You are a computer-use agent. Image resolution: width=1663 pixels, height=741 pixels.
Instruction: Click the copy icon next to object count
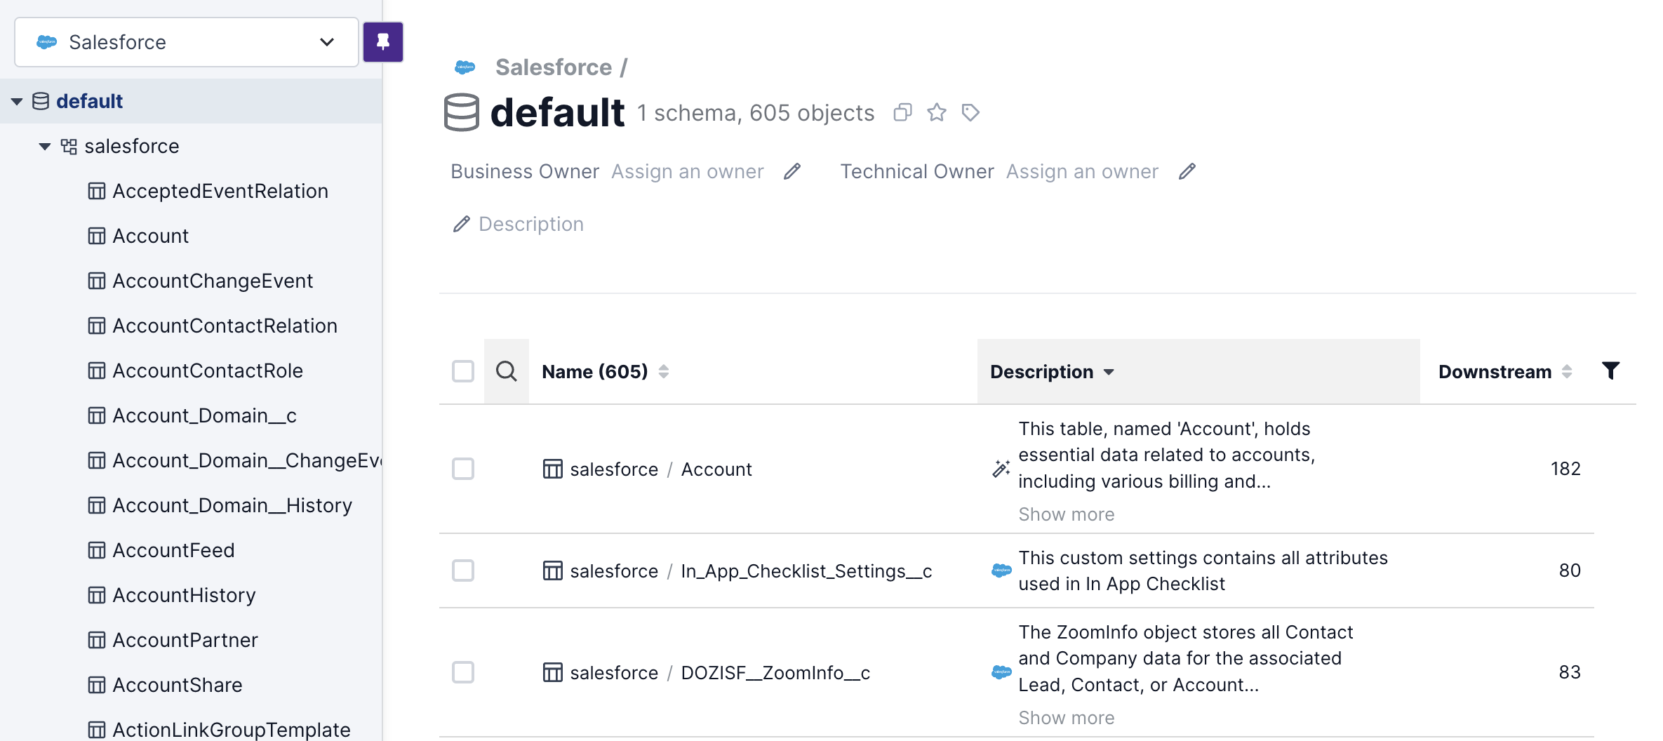(902, 112)
